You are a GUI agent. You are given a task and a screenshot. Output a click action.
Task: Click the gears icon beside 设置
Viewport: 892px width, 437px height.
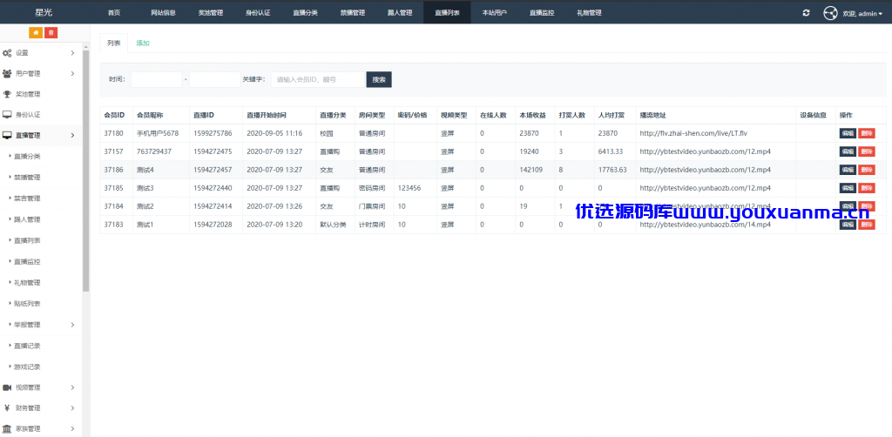pos(7,53)
